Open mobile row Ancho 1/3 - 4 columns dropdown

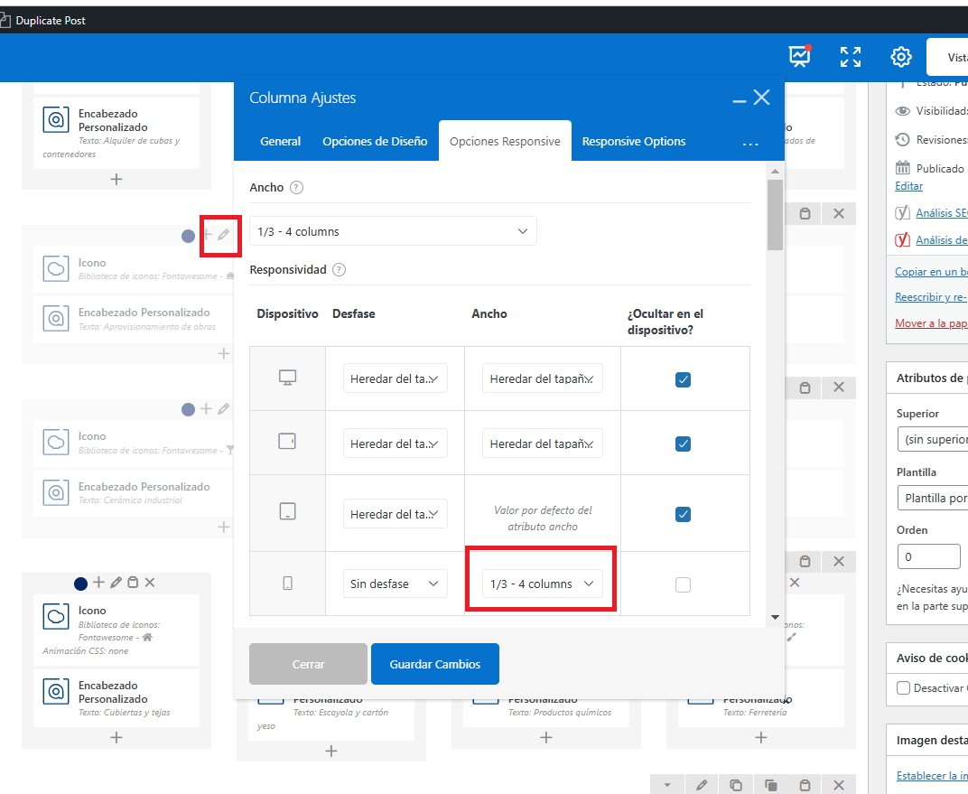542,584
